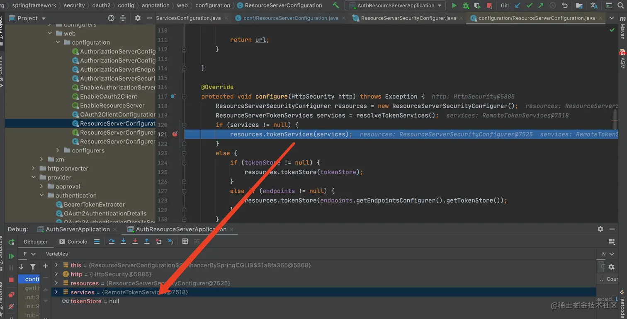Expand the 'resources' variable node
Image resolution: width=627 pixels, height=319 pixels.
[56, 283]
